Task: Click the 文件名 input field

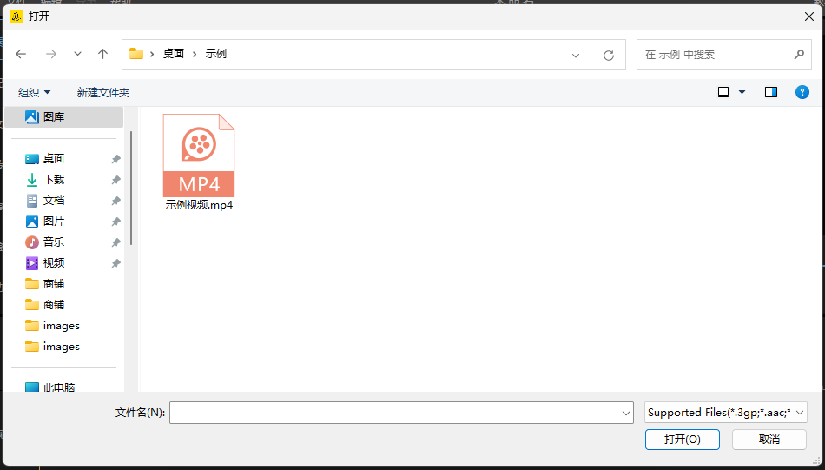Action: [x=395, y=413]
